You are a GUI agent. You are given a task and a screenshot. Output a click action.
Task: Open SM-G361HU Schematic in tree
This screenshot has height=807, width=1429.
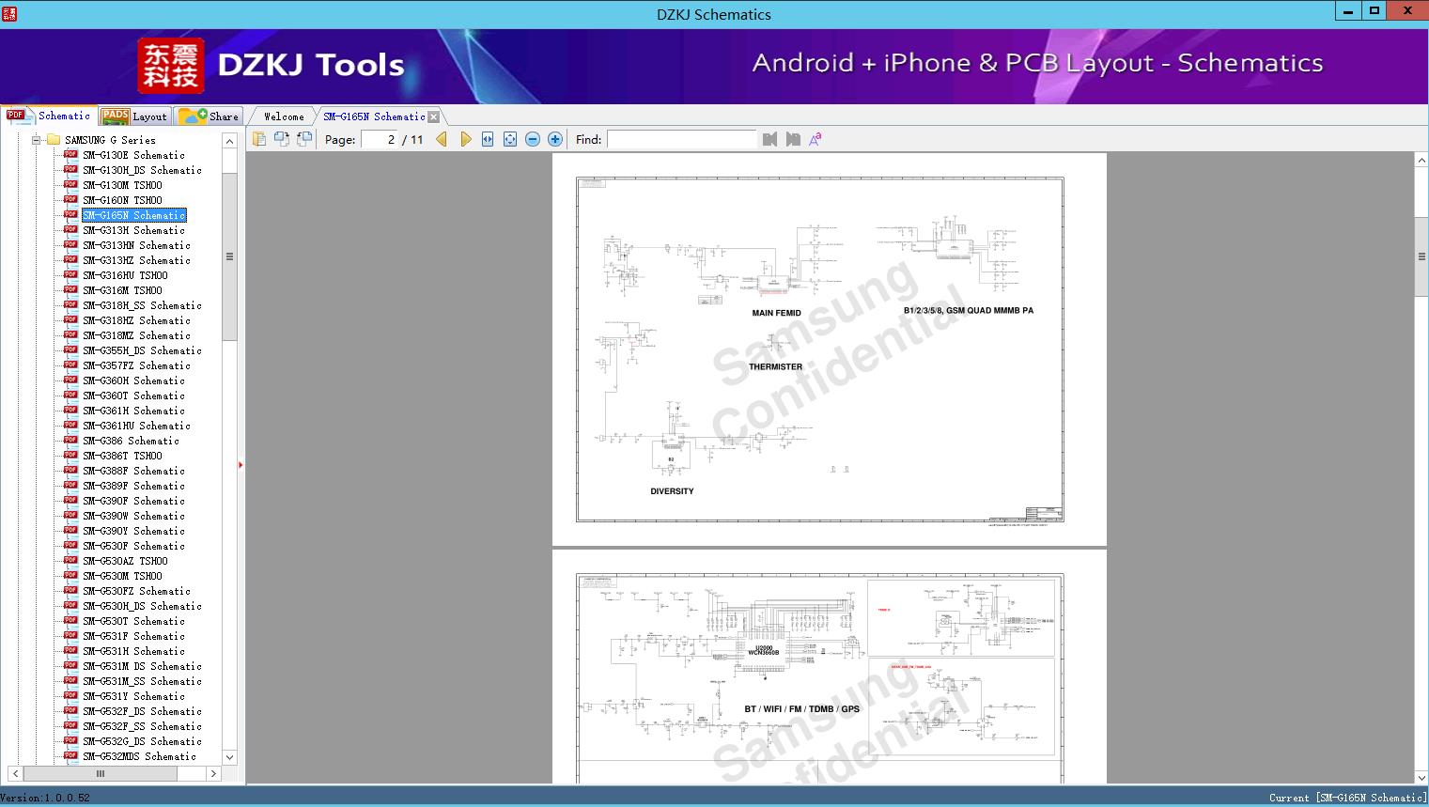pos(136,426)
